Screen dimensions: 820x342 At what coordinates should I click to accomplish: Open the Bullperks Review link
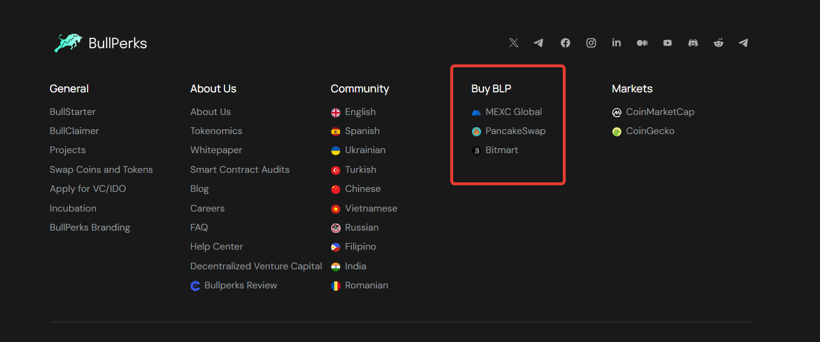(x=234, y=285)
